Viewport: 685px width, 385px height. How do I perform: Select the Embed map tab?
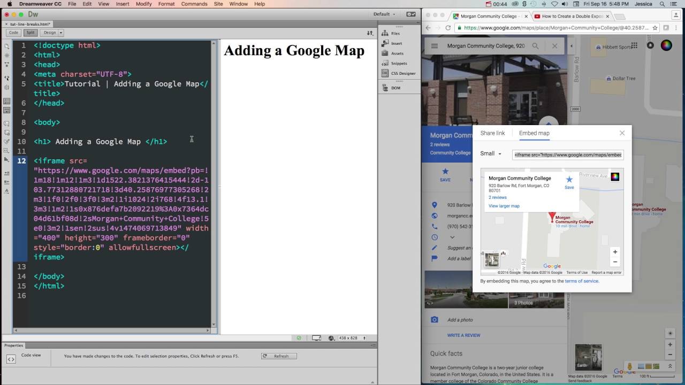tap(534, 133)
